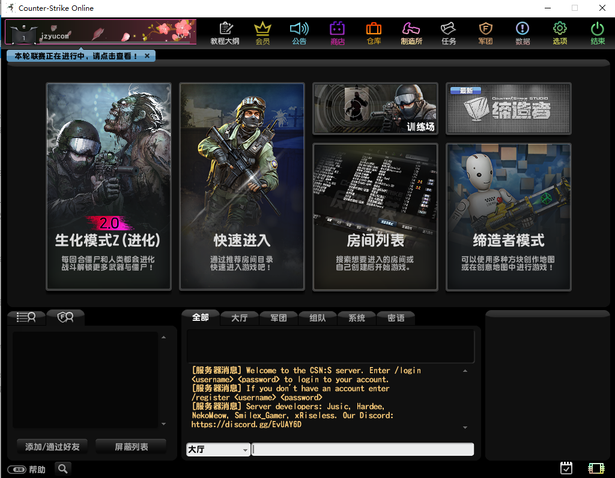Screen dimensions: 615x478
Task: Click the chat message input field
Action: 362,449
